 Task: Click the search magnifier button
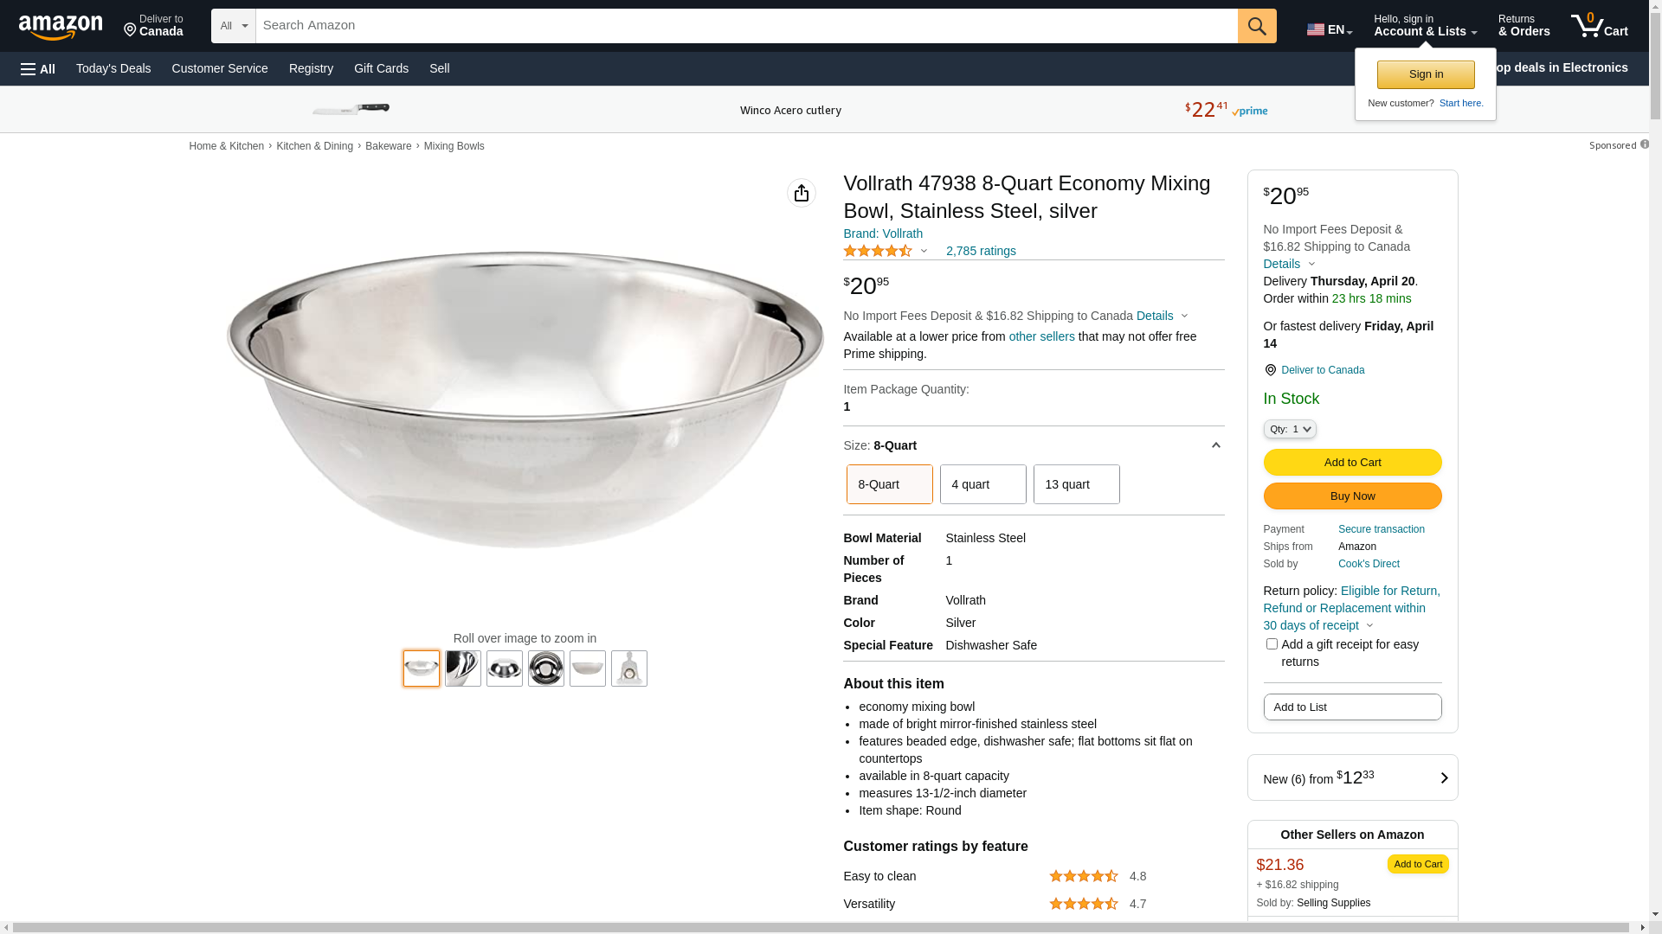1257,26
